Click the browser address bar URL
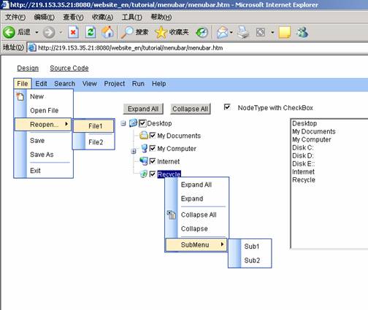This screenshot has width=368, height=310. (x=131, y=47)
